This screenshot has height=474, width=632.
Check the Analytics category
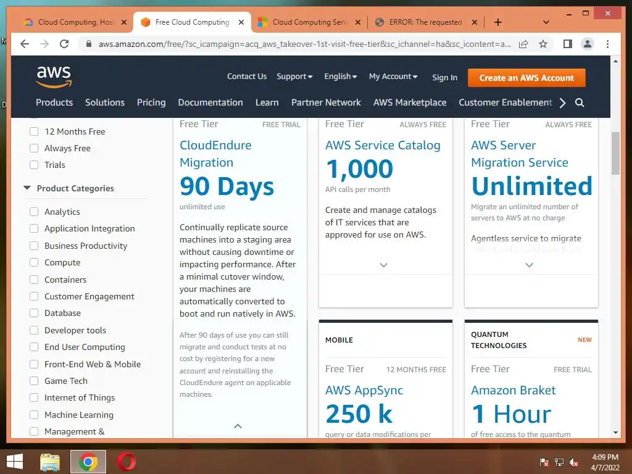pos(35,212)
